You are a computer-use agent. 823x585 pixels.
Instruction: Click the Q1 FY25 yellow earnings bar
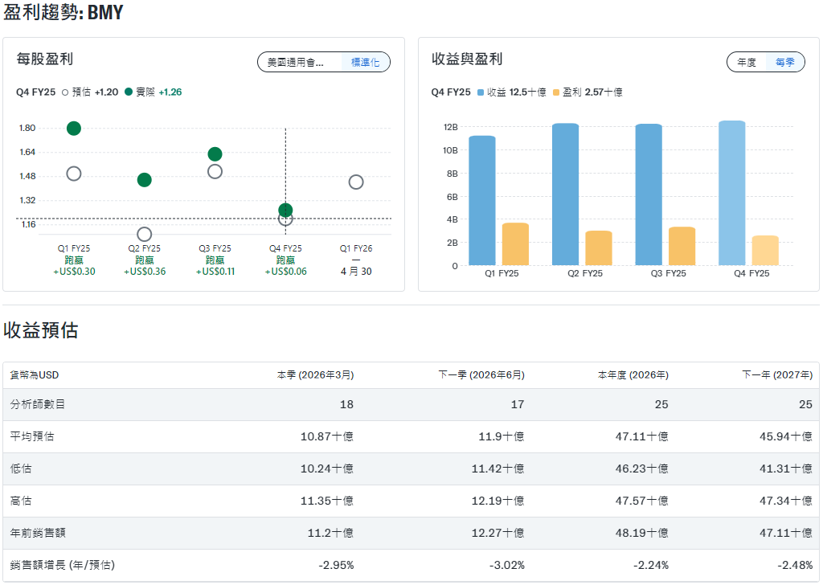(x=517, y=245)
